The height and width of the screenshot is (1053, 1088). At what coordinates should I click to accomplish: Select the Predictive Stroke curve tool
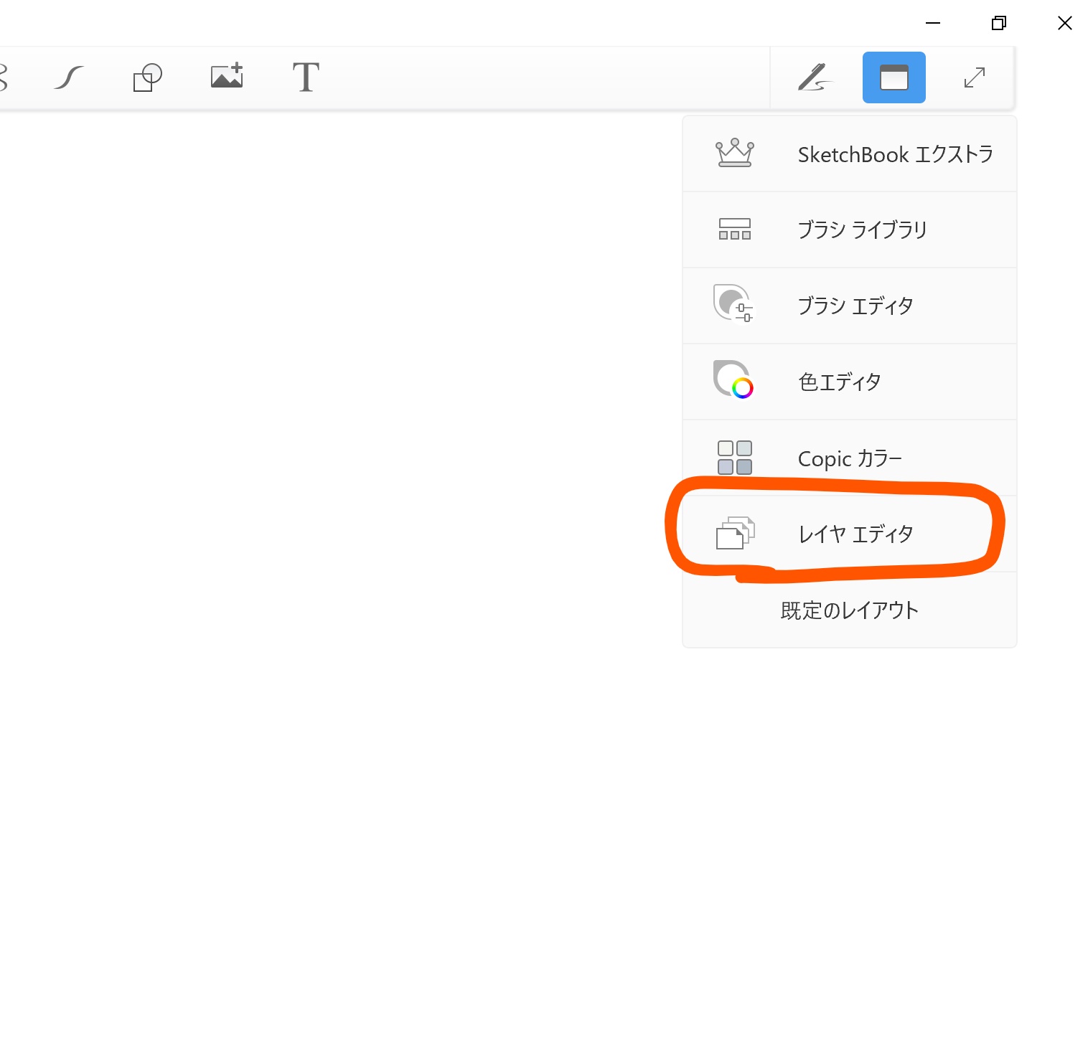coord(69,77)
